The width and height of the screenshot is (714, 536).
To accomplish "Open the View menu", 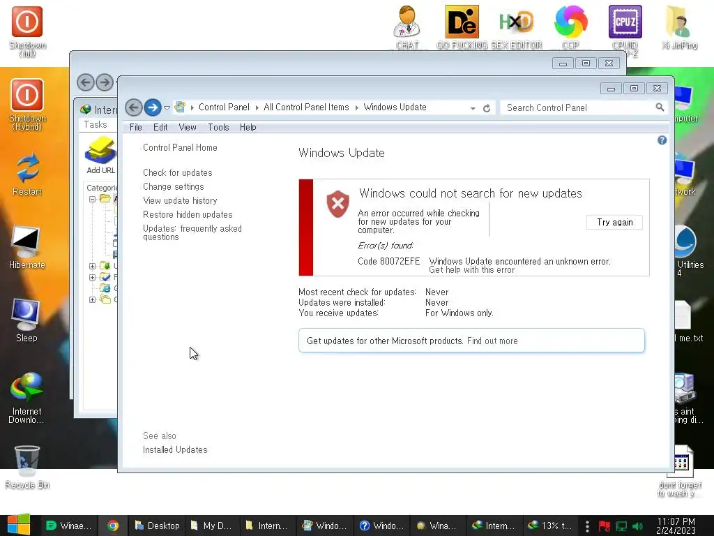I will click(x=187, y=127).
